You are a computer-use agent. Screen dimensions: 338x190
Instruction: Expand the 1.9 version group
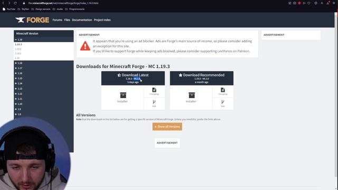(x=18, y=109)
